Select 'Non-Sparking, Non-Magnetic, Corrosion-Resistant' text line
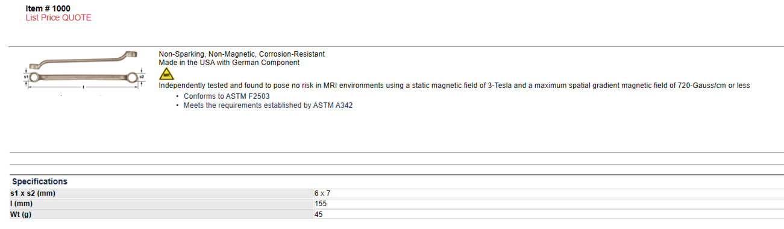Image resolution: width=784 pixels, height=229 pixels. 242,54
